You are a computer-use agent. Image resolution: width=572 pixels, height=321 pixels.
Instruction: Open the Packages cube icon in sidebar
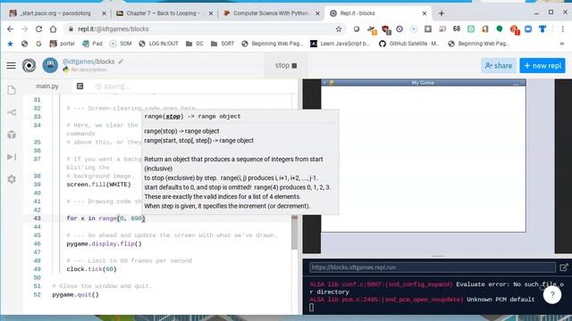click(x=12, y=135)
